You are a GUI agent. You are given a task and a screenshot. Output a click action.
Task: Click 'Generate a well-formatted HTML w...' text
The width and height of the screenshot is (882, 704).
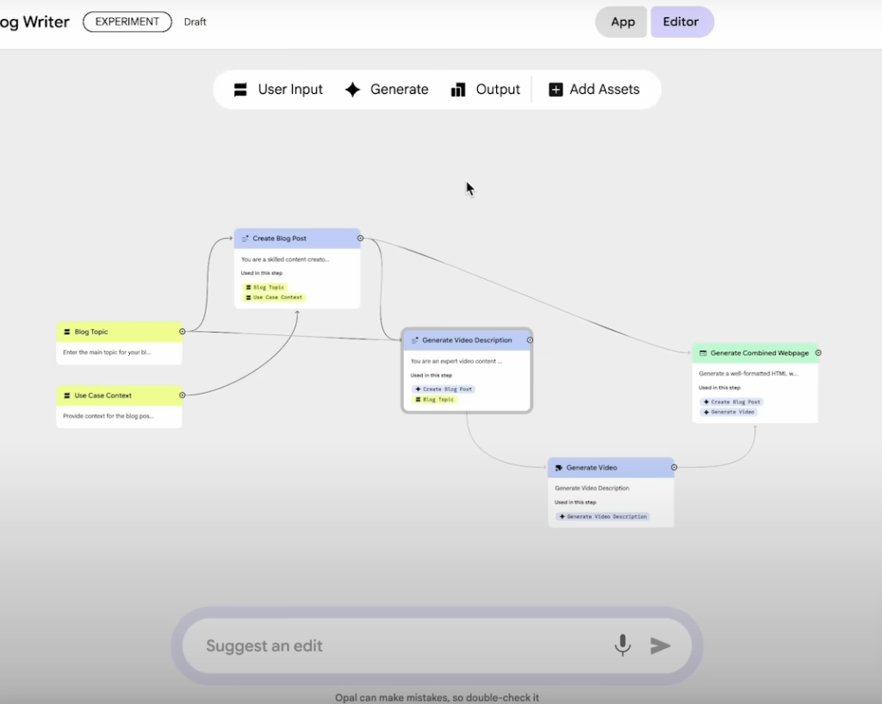748,374
